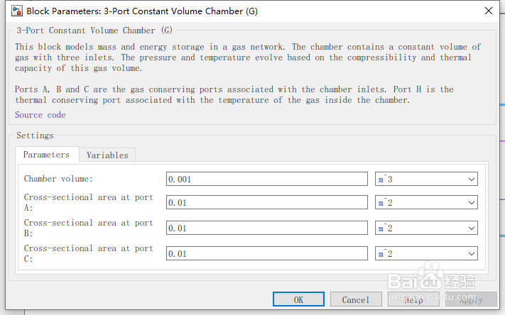
Task: Click the Apply button
Action: tap(471, 299)
